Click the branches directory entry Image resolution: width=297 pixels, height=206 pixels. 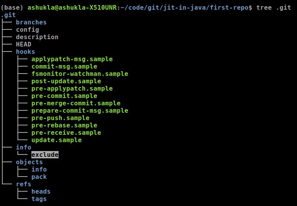[31, 22]
